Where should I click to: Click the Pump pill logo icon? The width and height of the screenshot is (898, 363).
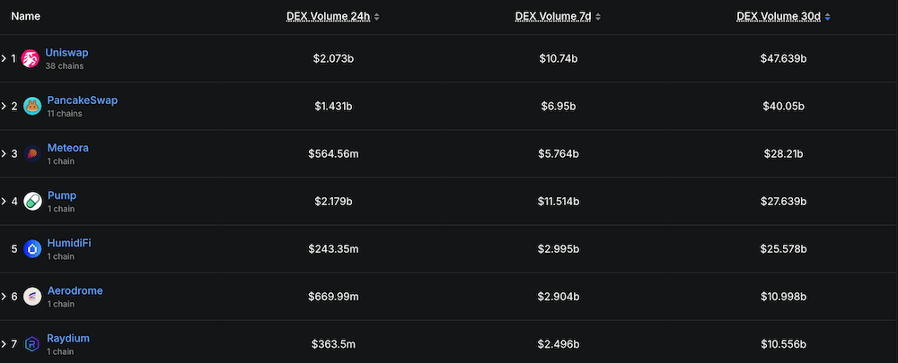(32, 202)
